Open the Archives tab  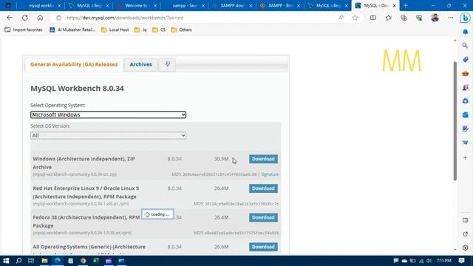(x=141, y=64)
